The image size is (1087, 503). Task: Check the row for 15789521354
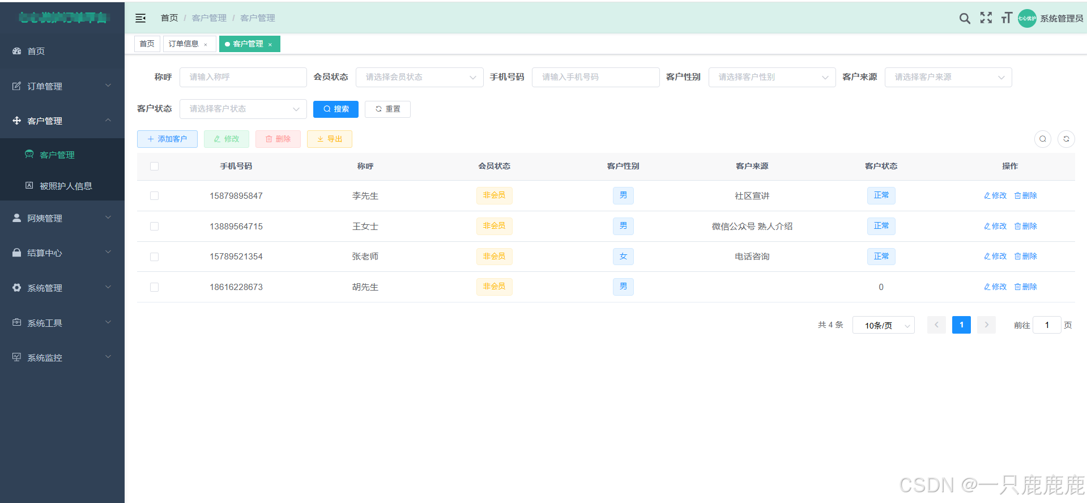(154, 257)
